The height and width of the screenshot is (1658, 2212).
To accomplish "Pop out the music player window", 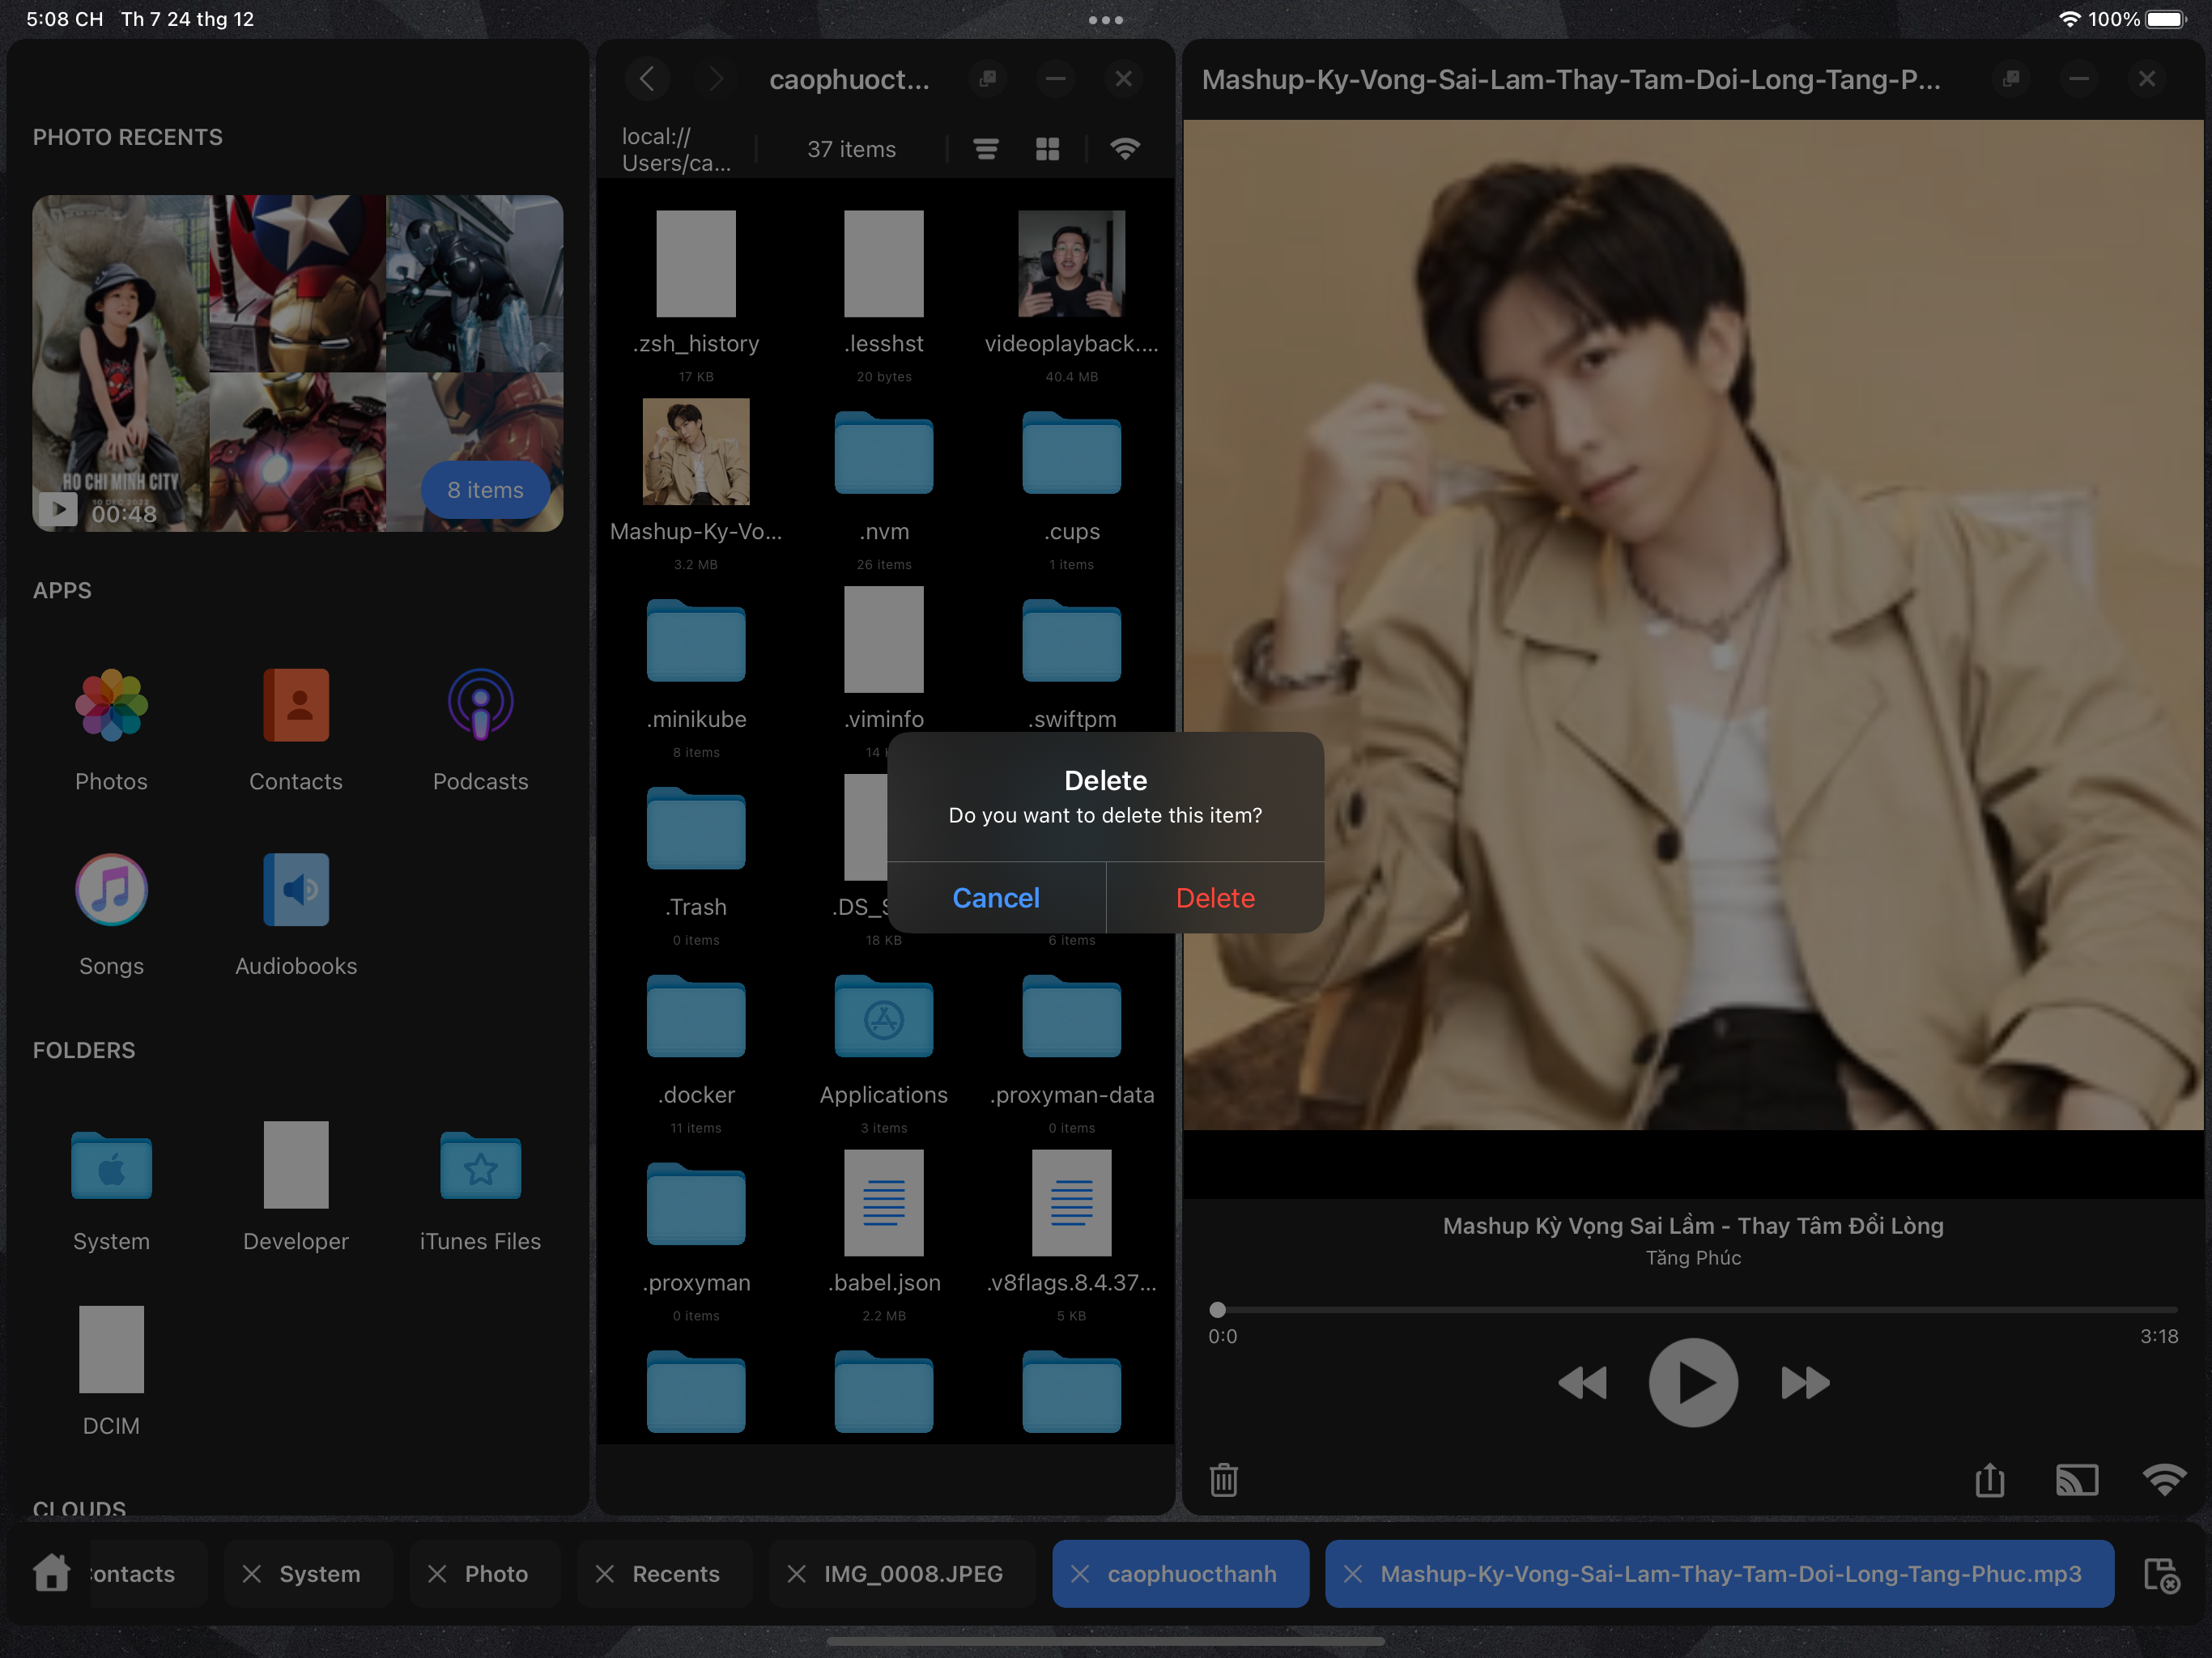I will point(2011,79).
